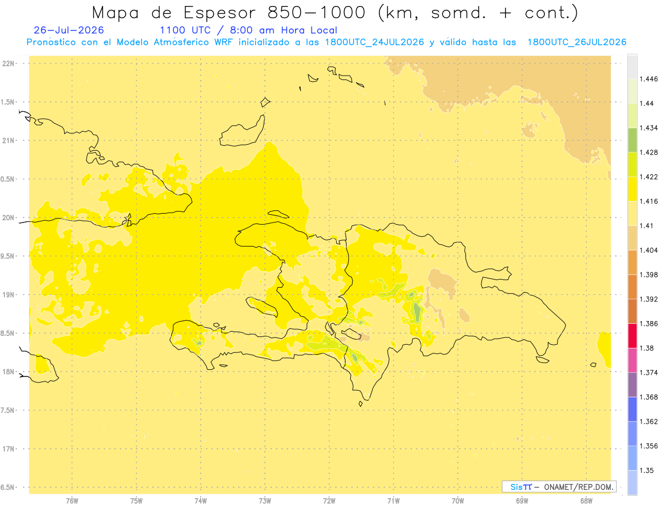658x508 pixels.
Task: Click the longitude label '72W'
Action: [x=329, y=501]
